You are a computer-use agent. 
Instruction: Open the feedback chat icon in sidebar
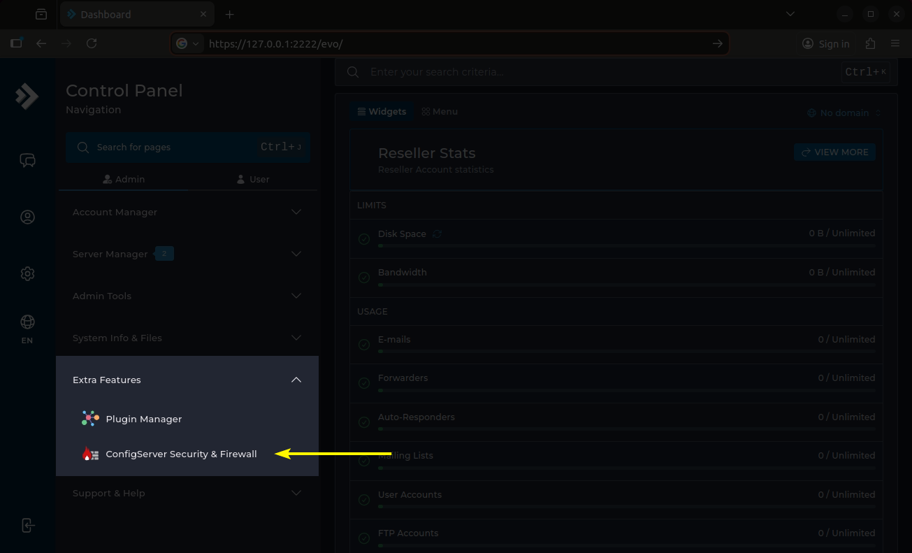27,160
